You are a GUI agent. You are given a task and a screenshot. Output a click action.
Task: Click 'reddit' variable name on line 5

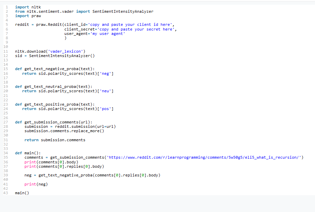[22, 24]
